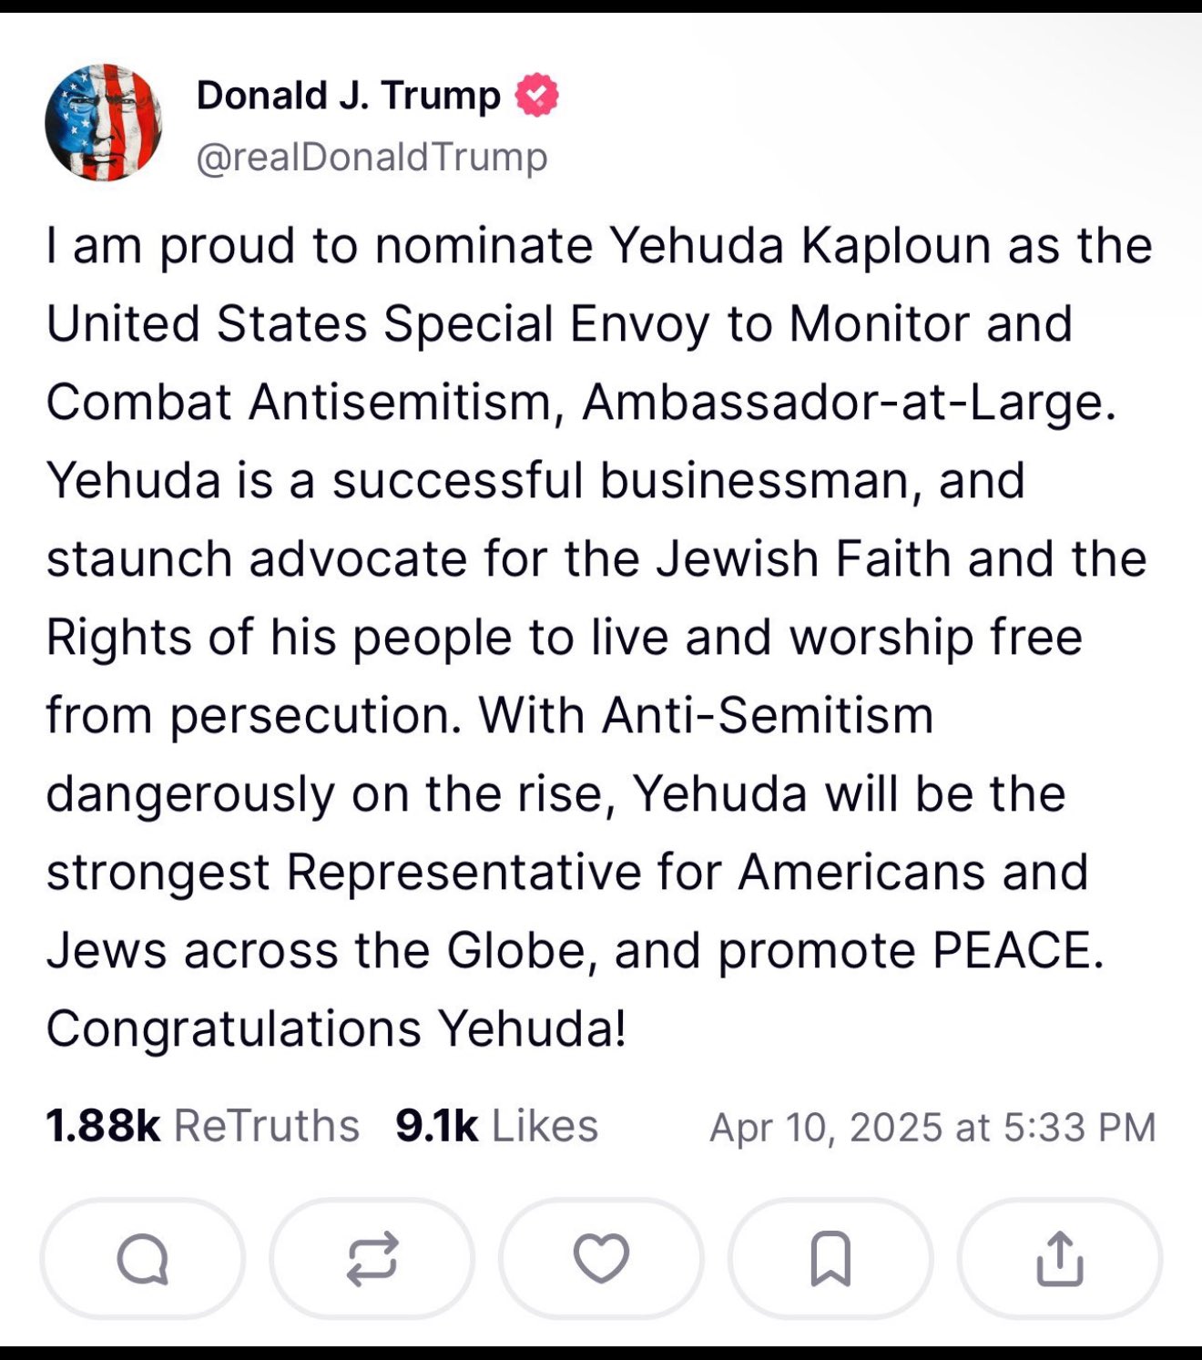Bookmark this post
The height and width of the screenshot is (1360, 1202).
tap(830, 1259)
